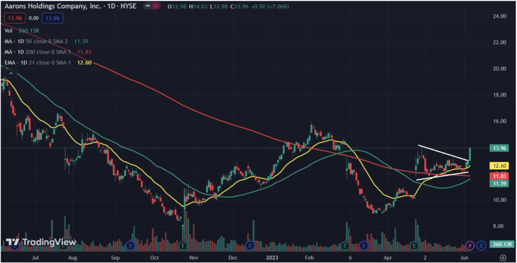Viewport: 517px width, 263px height.
Task: Open the dividend D marker between Sep and Oct
Action: click(x=131, y=245)
